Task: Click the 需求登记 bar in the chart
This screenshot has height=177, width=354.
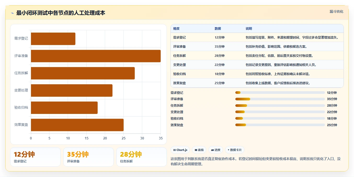Action: point(53,39)
